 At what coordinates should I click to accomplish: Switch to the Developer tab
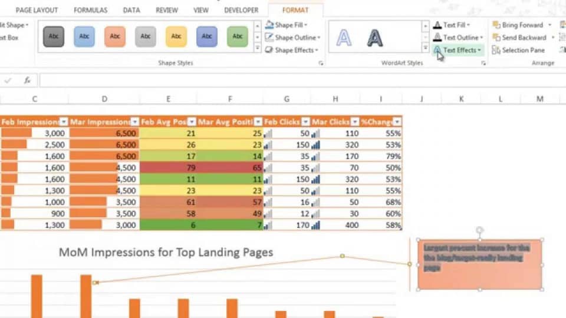241,10
